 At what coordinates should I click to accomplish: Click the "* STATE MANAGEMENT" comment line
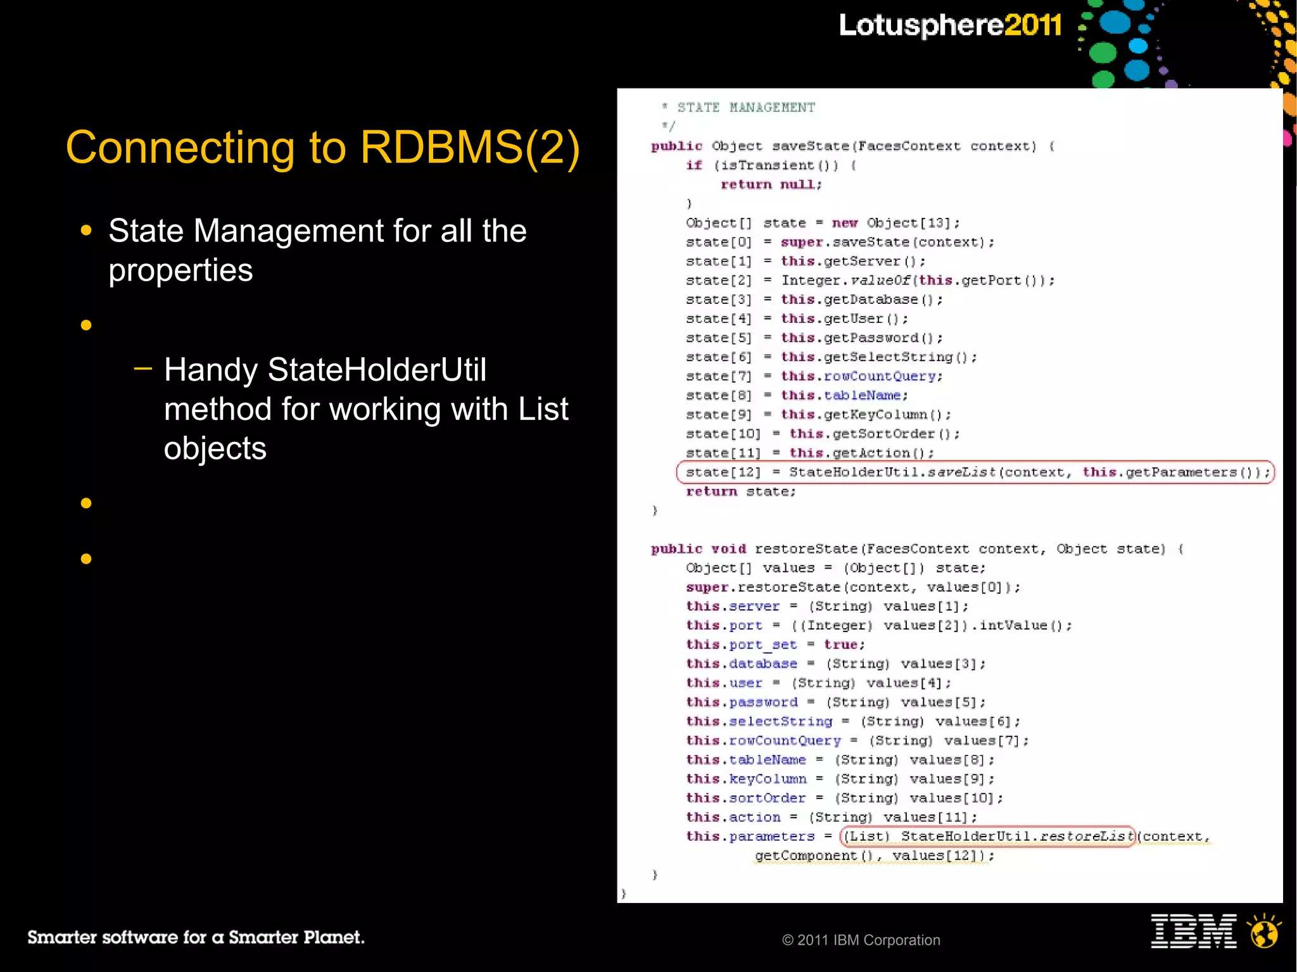[738, 107]
